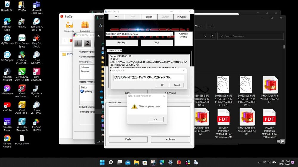Open Settings gear from the taskbar
The width and height of the screenshot is (298, 167).
pyautogui.click(x=170, y=162)
